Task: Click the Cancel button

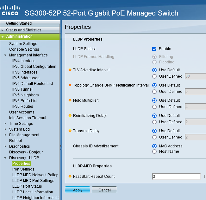Action: [x=104, y=190]
